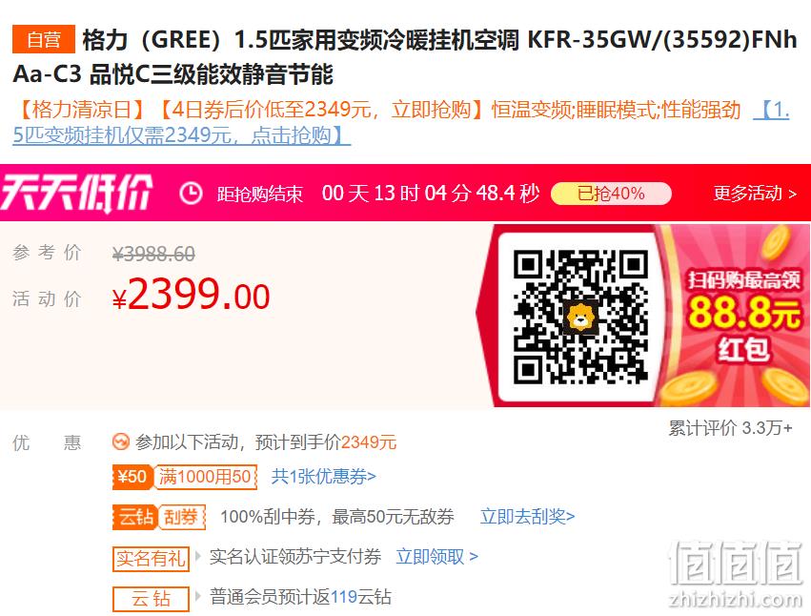Click 立即去刮奖 link

coord(527,517)
